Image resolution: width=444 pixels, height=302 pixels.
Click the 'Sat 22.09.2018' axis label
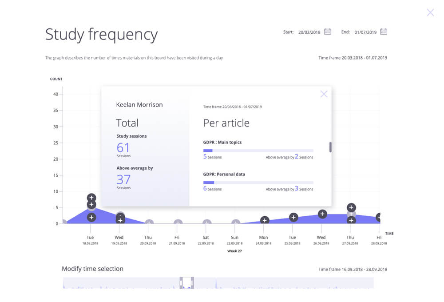coord(206,240)
